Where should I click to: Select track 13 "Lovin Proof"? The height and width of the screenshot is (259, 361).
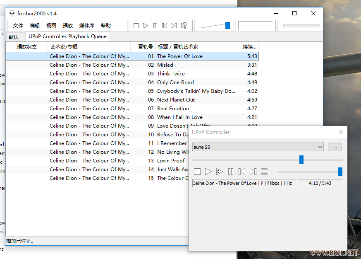pyautogui.click(x=97, y=161)
